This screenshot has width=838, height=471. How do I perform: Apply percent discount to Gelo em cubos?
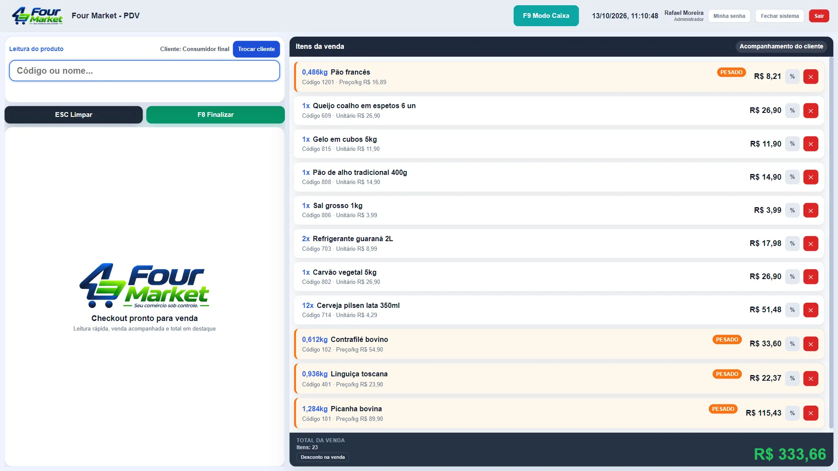(792, 144)
